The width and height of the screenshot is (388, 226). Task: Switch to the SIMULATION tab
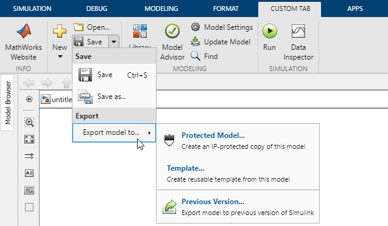click(32, 9)
